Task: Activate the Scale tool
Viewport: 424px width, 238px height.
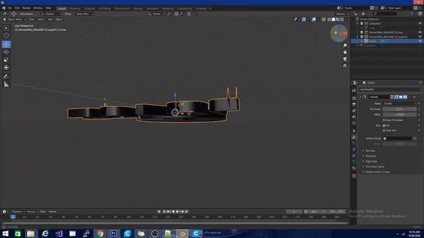Action: [6, 60]
